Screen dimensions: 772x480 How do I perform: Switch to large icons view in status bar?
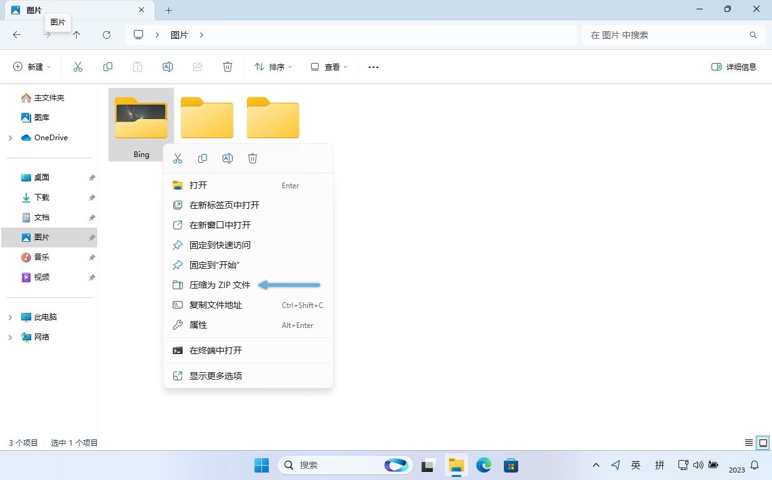(763, 443)
